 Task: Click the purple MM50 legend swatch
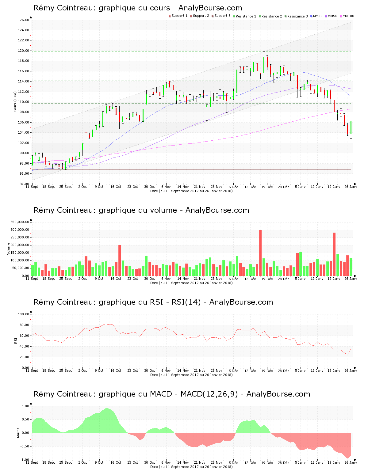coord(326,16)
